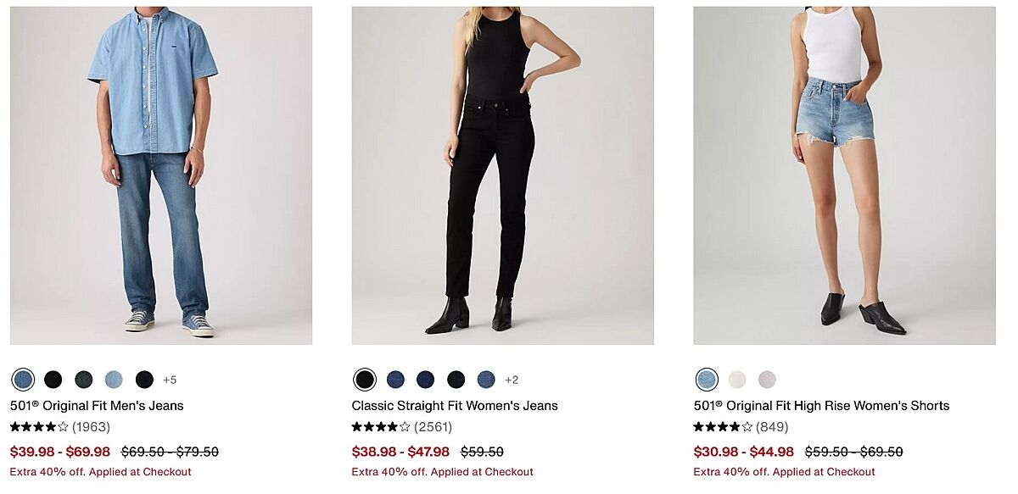Viewport: 1018px width, 494px height.
Task: Show +5 more colors for Men's Jeans
Action: [x=170, y=380]
